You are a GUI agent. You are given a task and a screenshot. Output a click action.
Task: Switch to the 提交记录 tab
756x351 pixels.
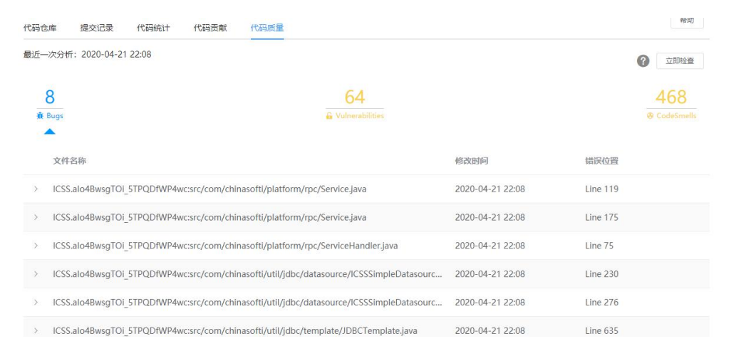[x=97, y=28]
